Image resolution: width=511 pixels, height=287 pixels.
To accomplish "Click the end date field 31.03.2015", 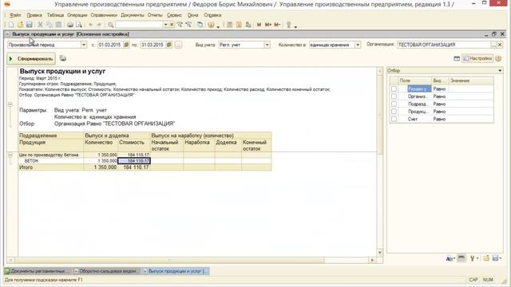I will click(153, 45).
